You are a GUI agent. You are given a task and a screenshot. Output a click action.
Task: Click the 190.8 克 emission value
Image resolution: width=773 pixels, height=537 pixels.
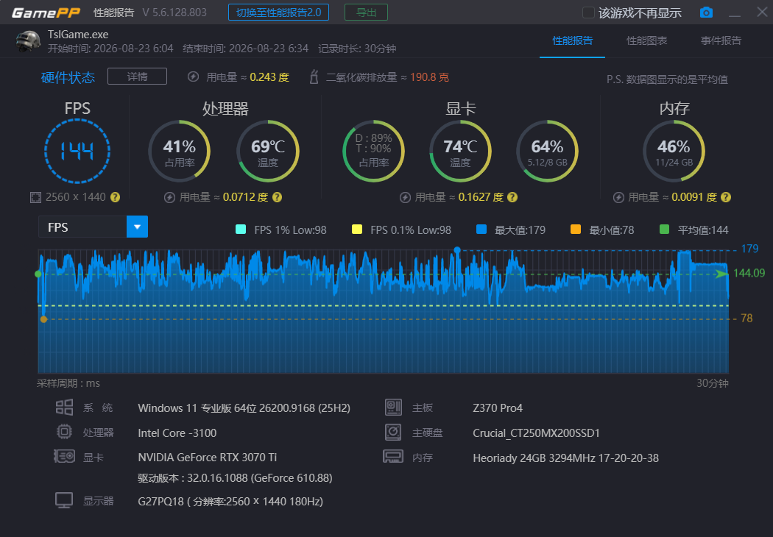point(429,77)
